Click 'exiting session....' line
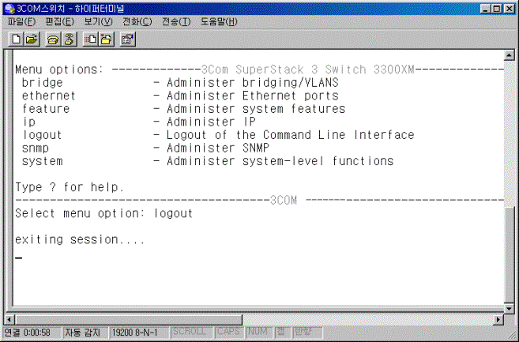Viewport: 519px width, 342px height. (x=80, y=239)
